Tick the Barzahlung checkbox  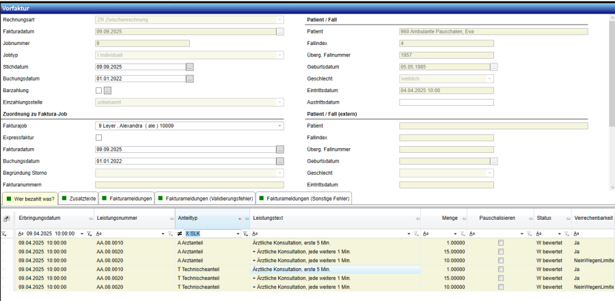tap(98, 90)
